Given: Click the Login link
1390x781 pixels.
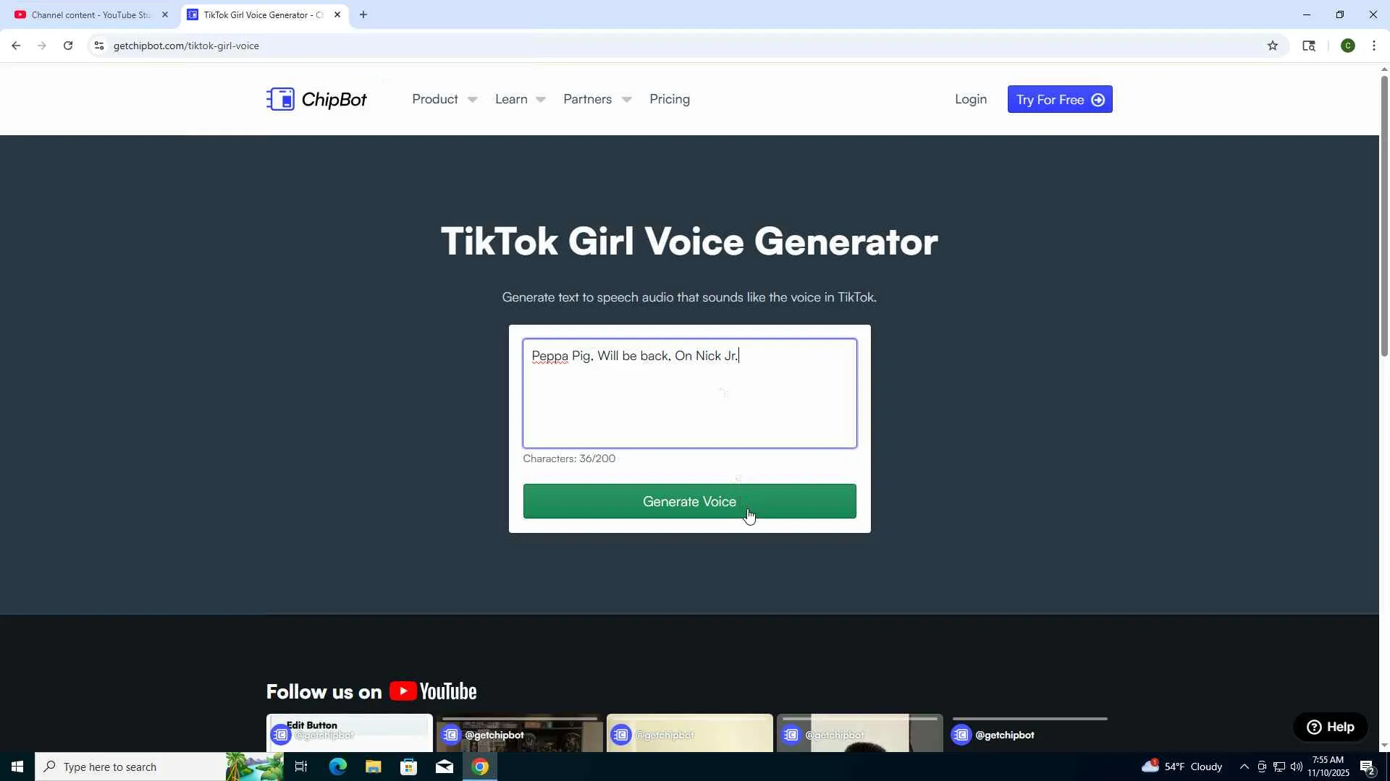Looking at the screenshot, I should point(970,99).
